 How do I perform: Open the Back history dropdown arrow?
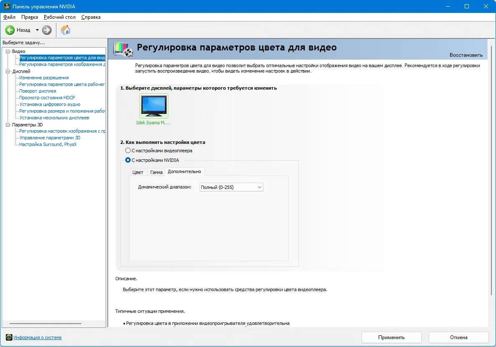[x=37, y=30]
